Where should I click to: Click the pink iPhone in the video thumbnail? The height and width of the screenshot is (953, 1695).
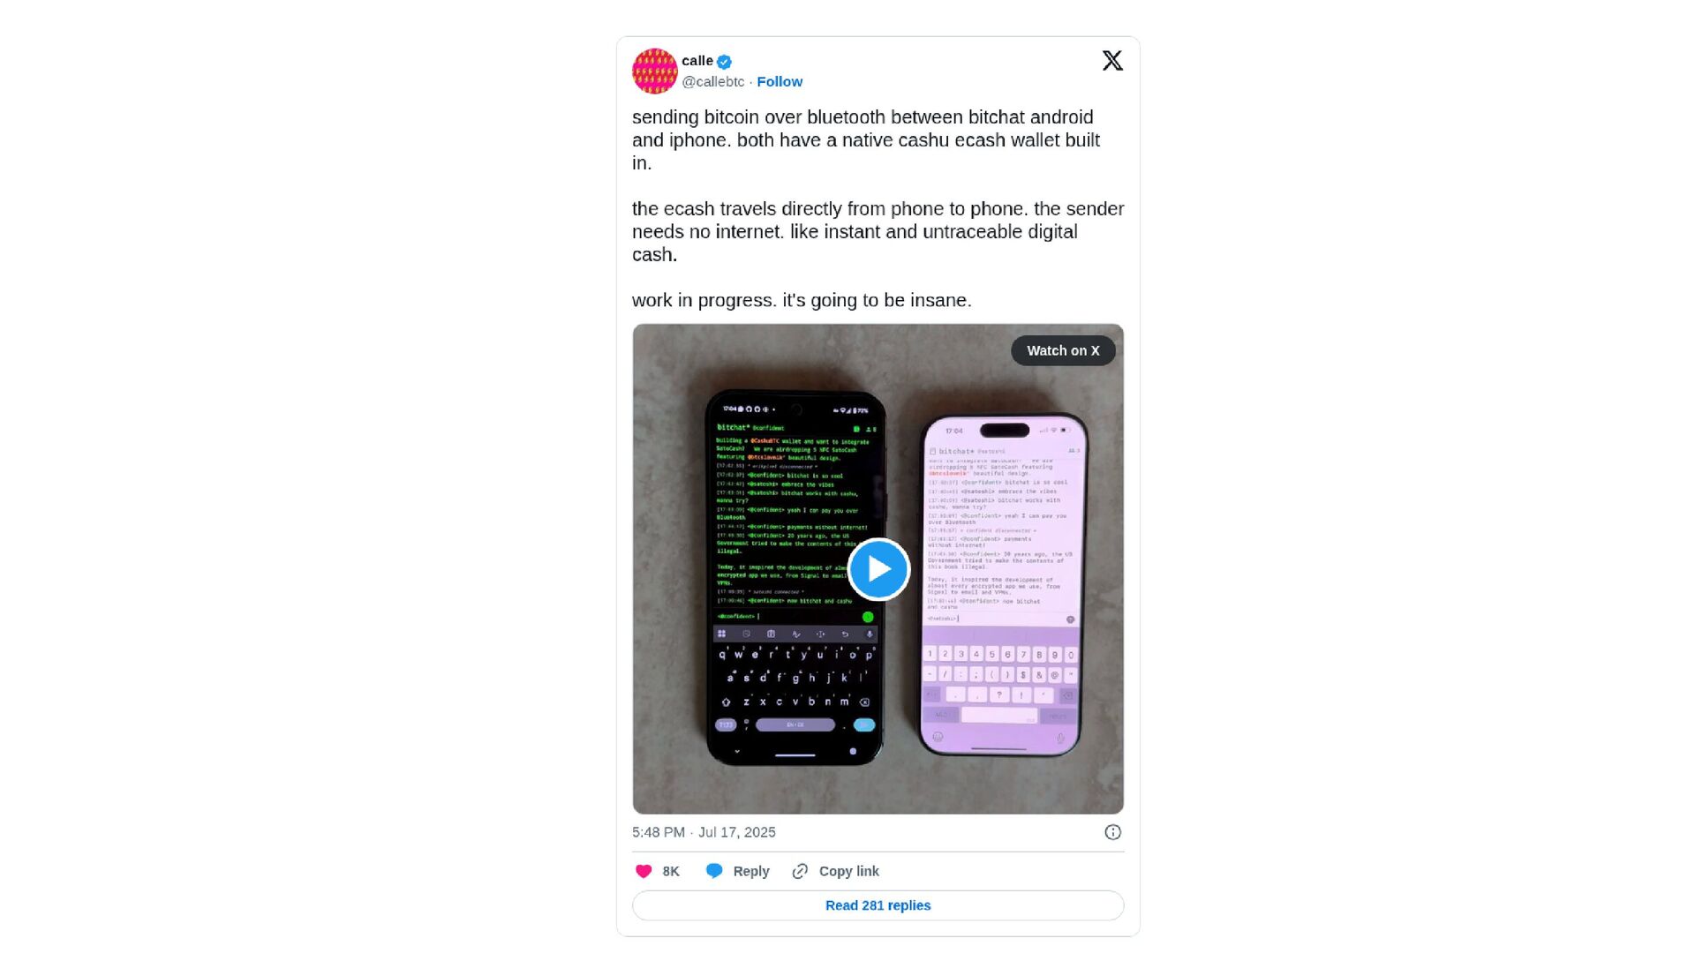tap(1004, 584)
